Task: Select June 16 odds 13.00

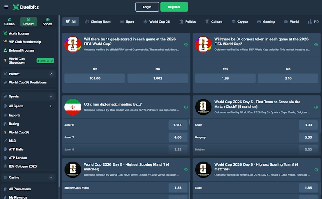Action: click(x=178, y=125)
